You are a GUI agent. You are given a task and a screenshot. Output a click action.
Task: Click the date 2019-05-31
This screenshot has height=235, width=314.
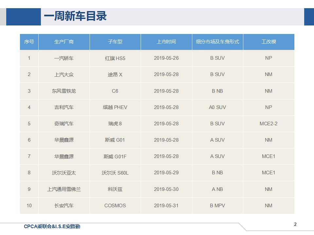click(x=166, y=206)
